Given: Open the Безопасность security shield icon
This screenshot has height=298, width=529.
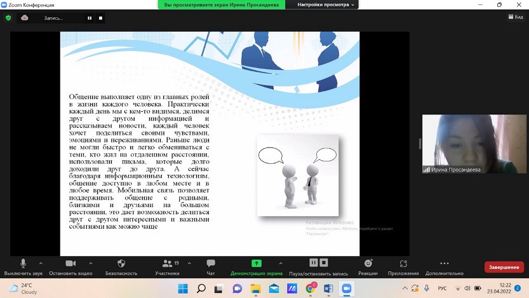Looking at the screenshot, I should pyautogui.click(x=121, y=263).
